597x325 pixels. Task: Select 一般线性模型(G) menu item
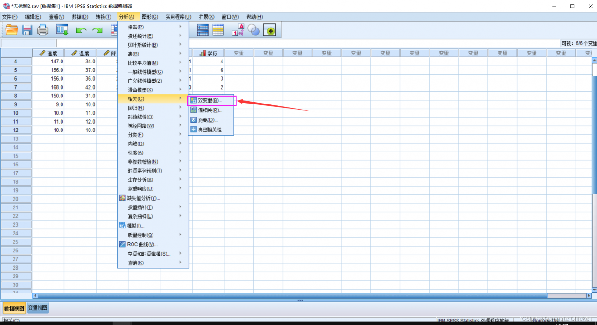coord(153,72)
